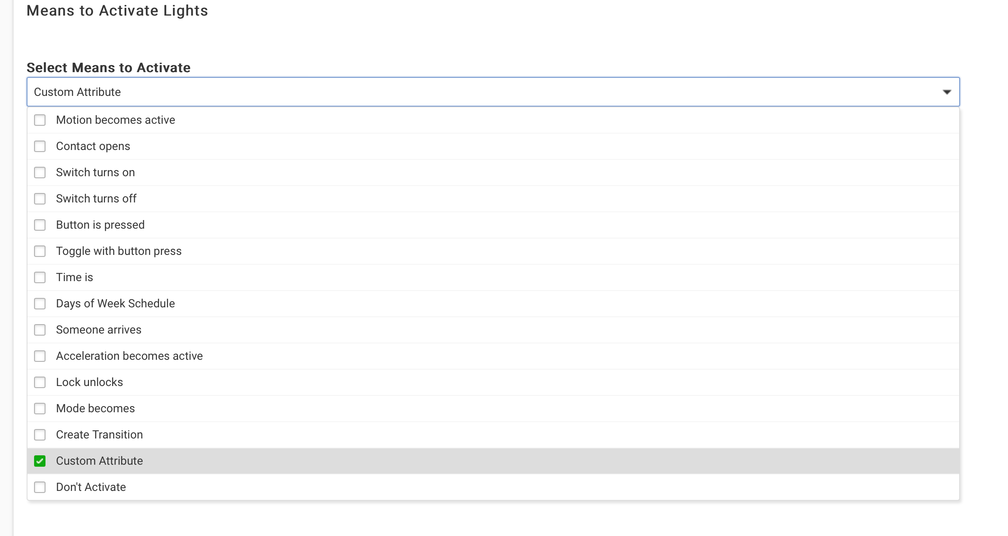1008x536 pixels.
Task: Pick Days of Week Schedule option
Action: (x=116, y=304)
